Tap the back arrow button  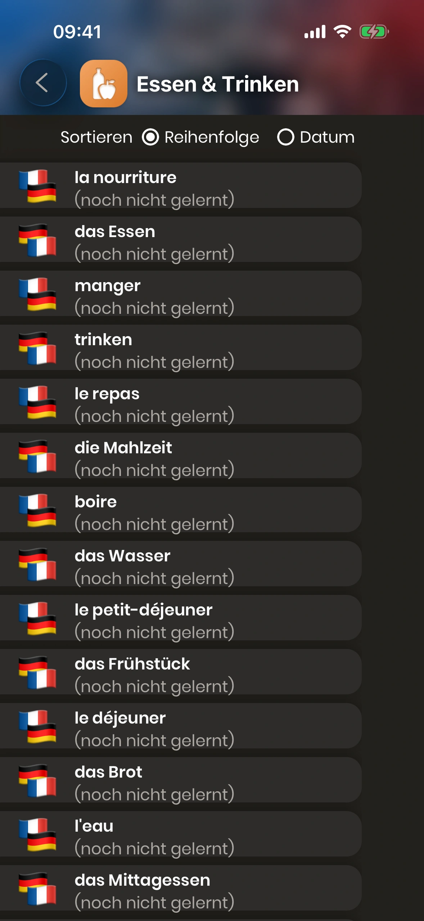[43, 83]
